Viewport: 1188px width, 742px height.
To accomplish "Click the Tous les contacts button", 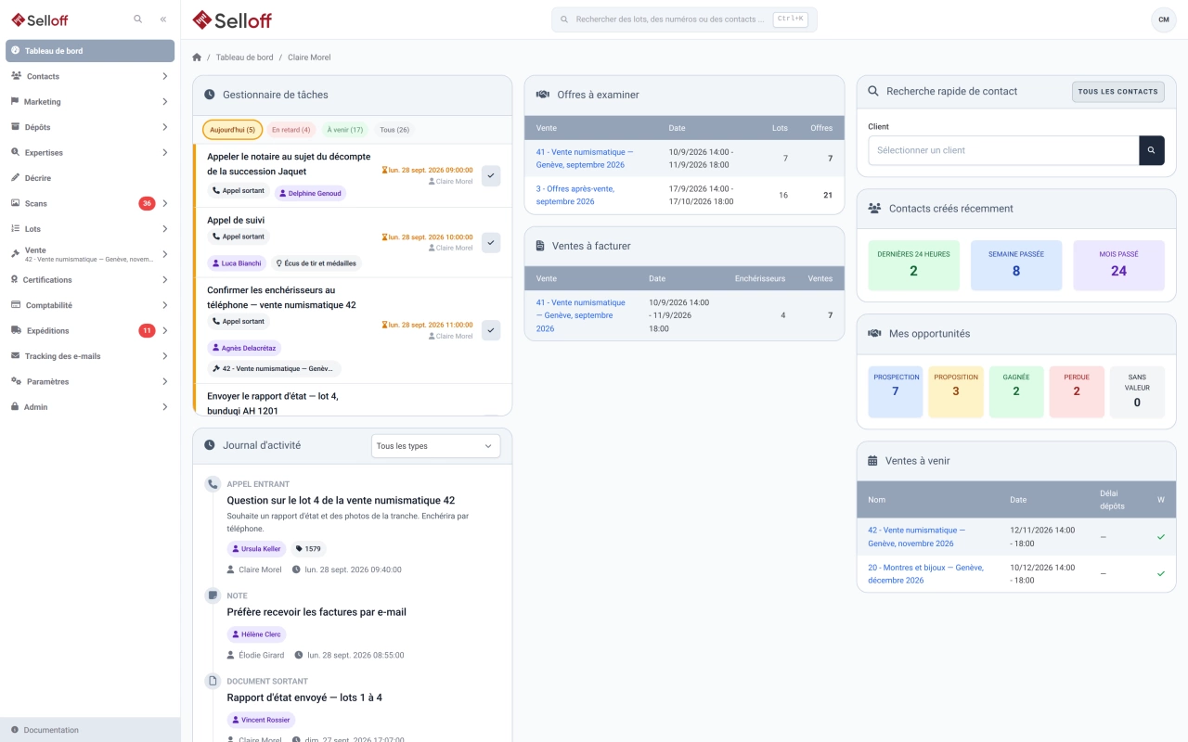I will point(1118,92).
